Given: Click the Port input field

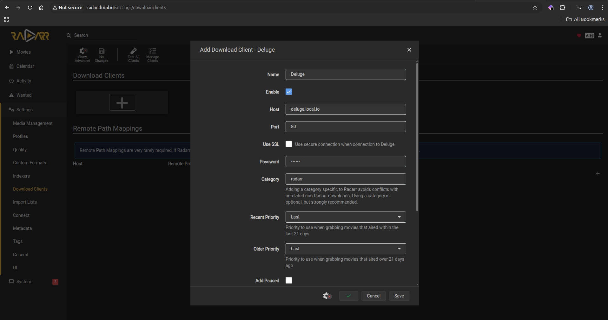Looking at the screenshot, I should [x=346, y=127].
